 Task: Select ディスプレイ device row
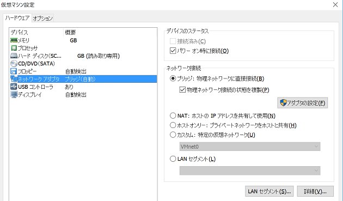(83, 95)
